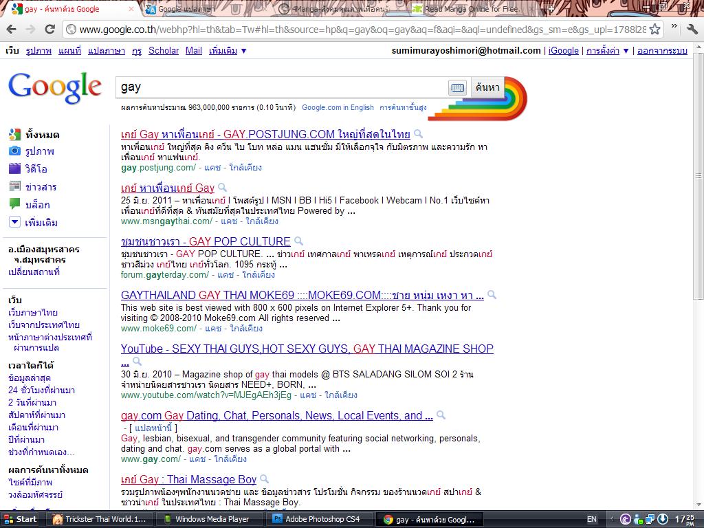Select ข่าวสาร news filter in sidebar
This screenshot has width=704, height=528.
[33, 187]
